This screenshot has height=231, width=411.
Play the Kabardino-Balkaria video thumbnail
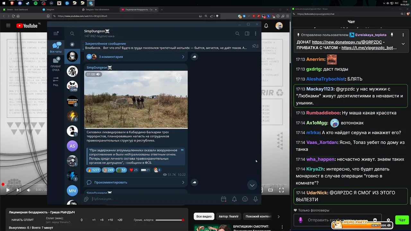(x=136, y=99)
